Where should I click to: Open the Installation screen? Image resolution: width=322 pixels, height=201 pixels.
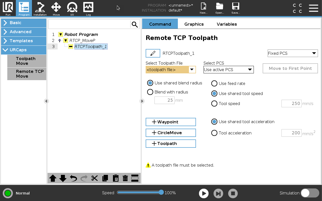[40, 8]
